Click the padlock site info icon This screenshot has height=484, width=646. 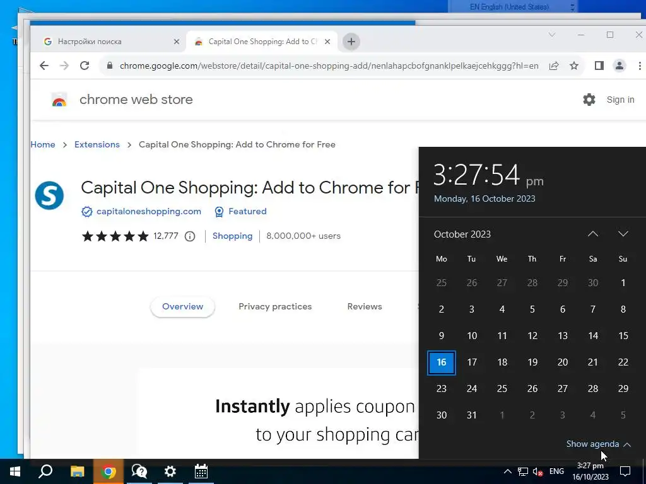(110, 66)
